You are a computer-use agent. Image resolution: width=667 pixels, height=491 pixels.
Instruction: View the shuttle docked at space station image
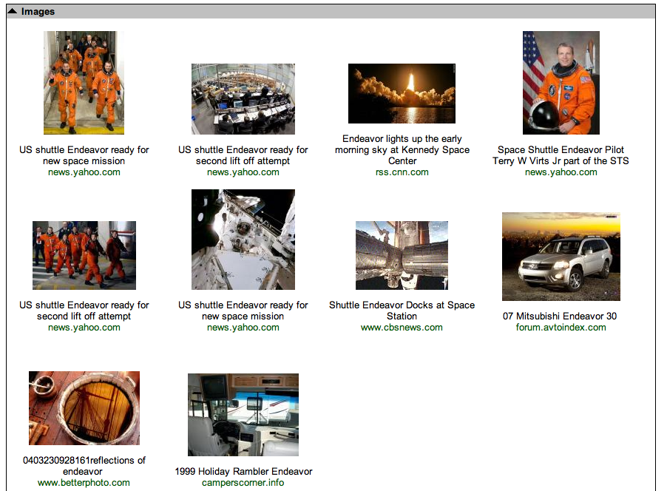point(402,254)
